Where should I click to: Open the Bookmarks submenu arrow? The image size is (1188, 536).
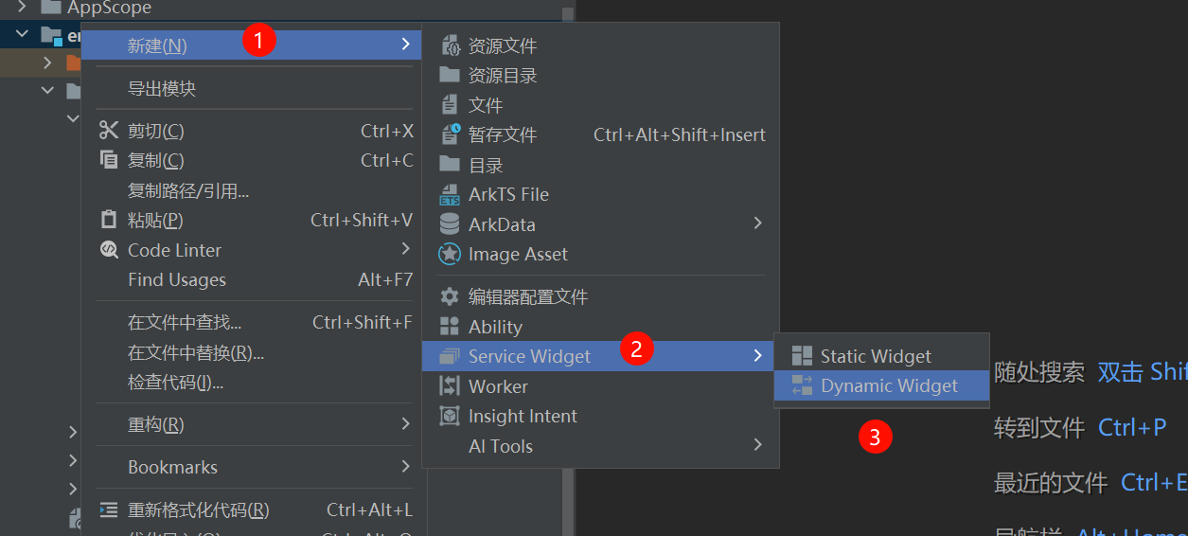pyautogui.click(x=406, y=466)
